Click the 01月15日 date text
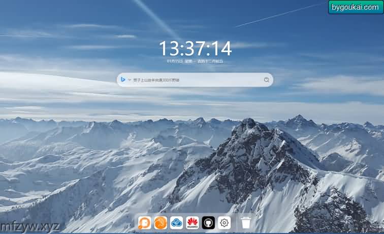384x234 pixels. coord(174,61)
